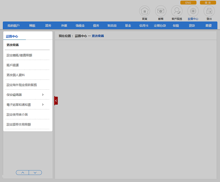The height and width of the screenshot is (182, 220).
Task: Open the mailbox (郵箱) envelope icon
Action: [161, 11]
